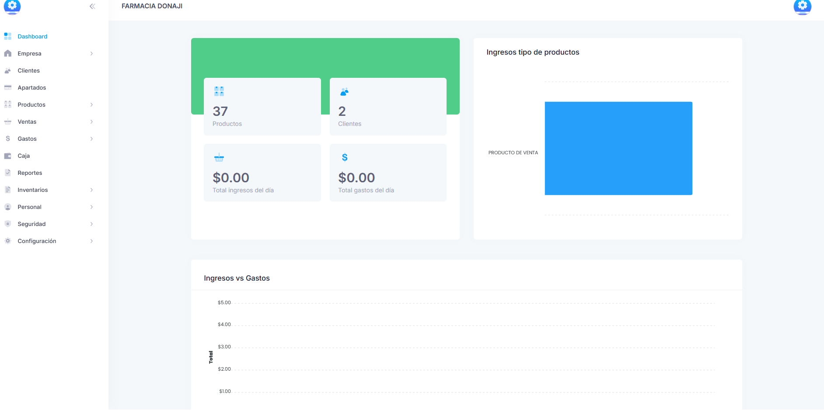
Task: Click the Reportes document icon in sidebar
Action: (8, 173)
